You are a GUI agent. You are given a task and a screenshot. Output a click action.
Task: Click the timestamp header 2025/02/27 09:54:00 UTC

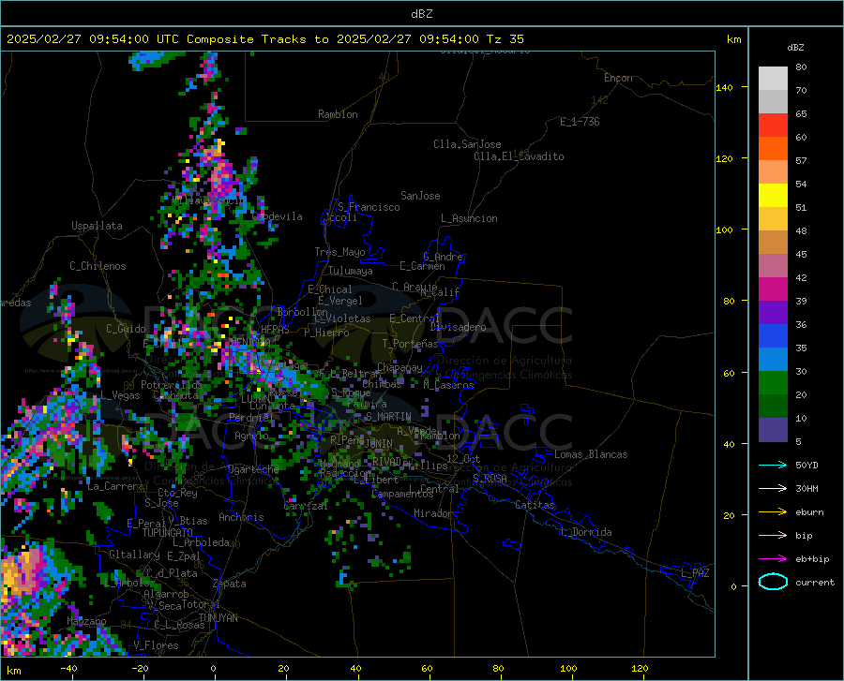point(93,39)
